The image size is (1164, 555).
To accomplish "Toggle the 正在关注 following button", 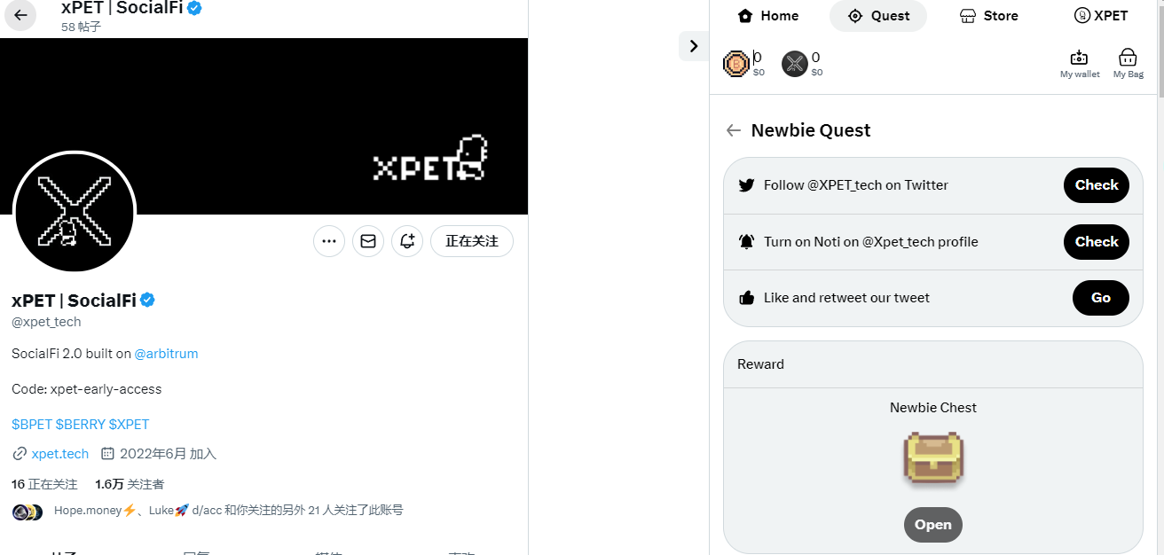I will pos(471,240).
